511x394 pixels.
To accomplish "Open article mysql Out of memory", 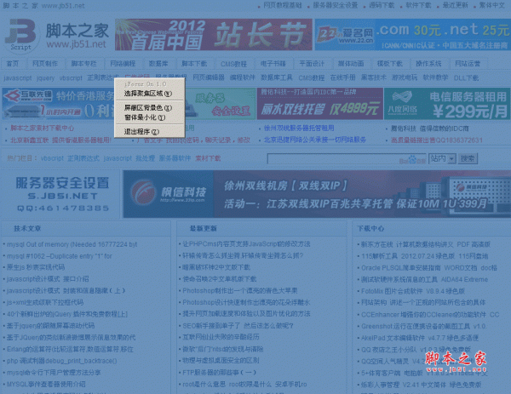I will [x=72, y=244].
